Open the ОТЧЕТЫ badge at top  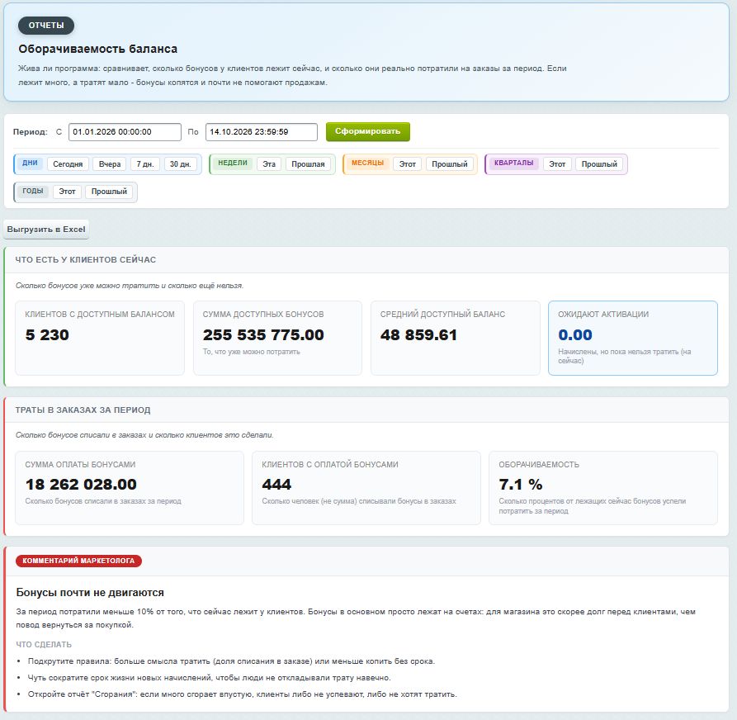tap(46, 26)
